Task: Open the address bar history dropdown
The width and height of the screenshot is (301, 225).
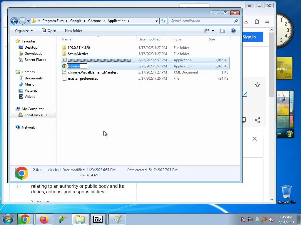Action: click(x=156, y=21)
